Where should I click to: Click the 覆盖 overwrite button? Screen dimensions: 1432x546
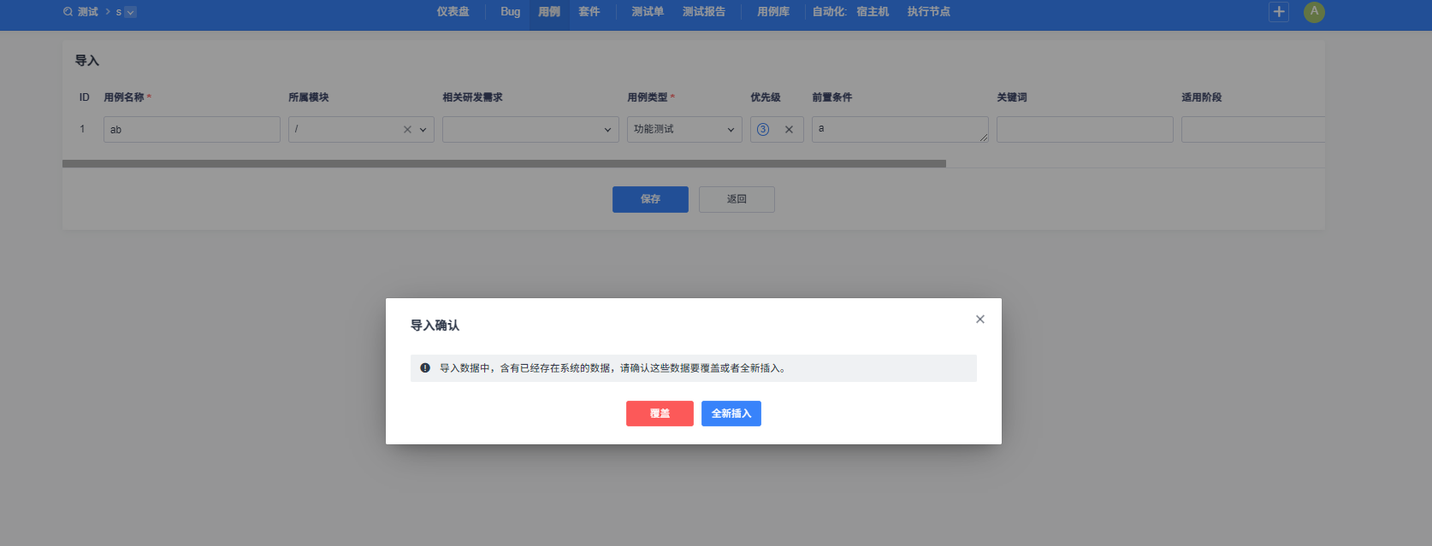(x=660, y=414)
